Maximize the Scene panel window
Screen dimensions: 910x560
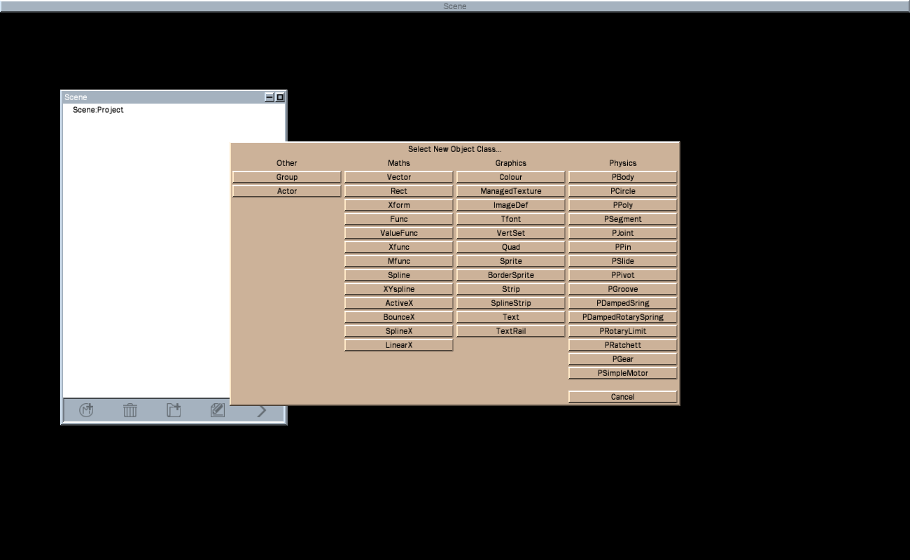coord(280,97)
